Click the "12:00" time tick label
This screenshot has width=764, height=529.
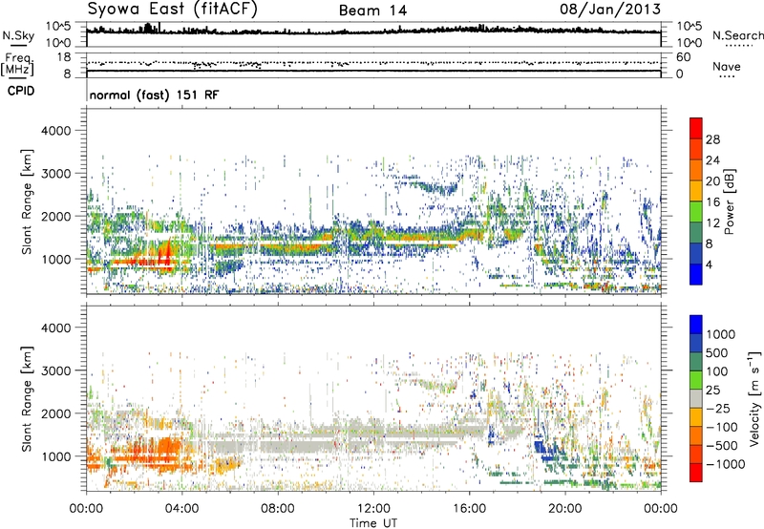pos(373,509)
